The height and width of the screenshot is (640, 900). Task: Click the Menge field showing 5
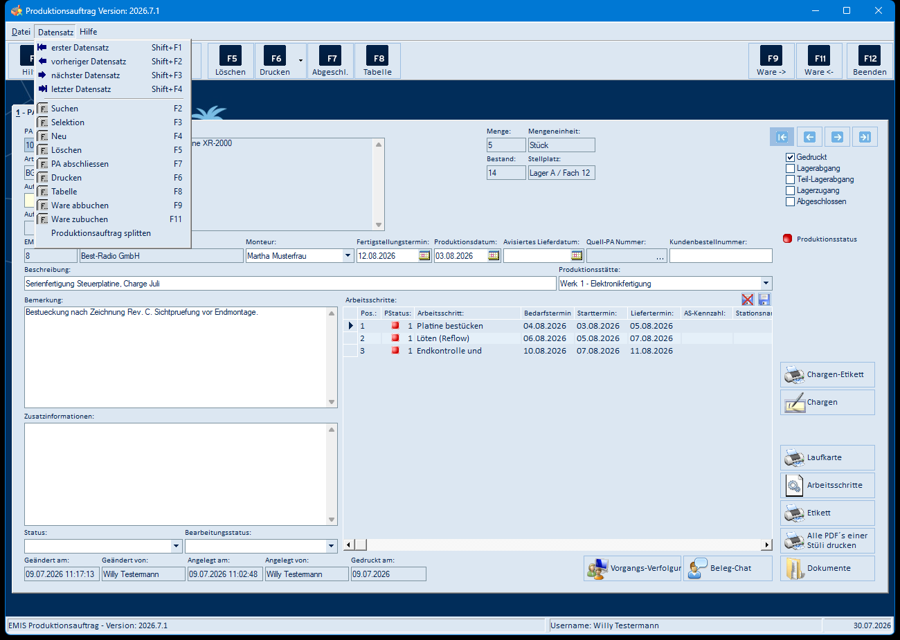click(506, 145)
